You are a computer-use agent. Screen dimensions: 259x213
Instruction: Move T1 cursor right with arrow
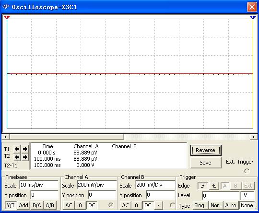[x=25, y=149]
